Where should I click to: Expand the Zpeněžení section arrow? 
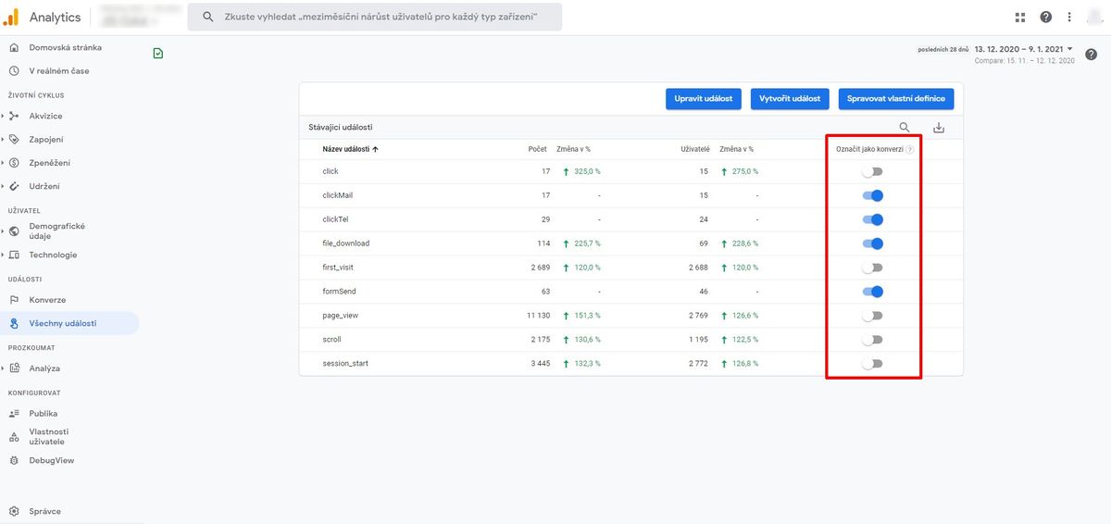tap(3, 163)
